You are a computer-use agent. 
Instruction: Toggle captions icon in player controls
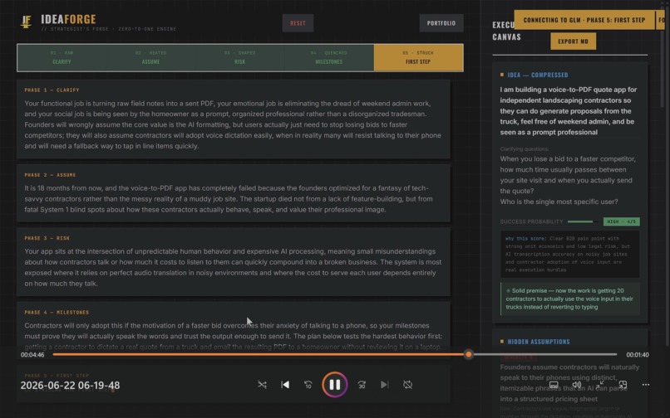[x=554, y=385]
